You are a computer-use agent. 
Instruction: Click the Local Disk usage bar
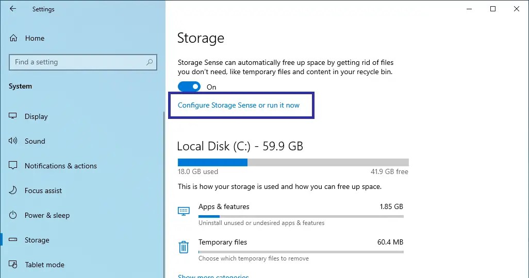pyautogui.click(x=293, y=163)
